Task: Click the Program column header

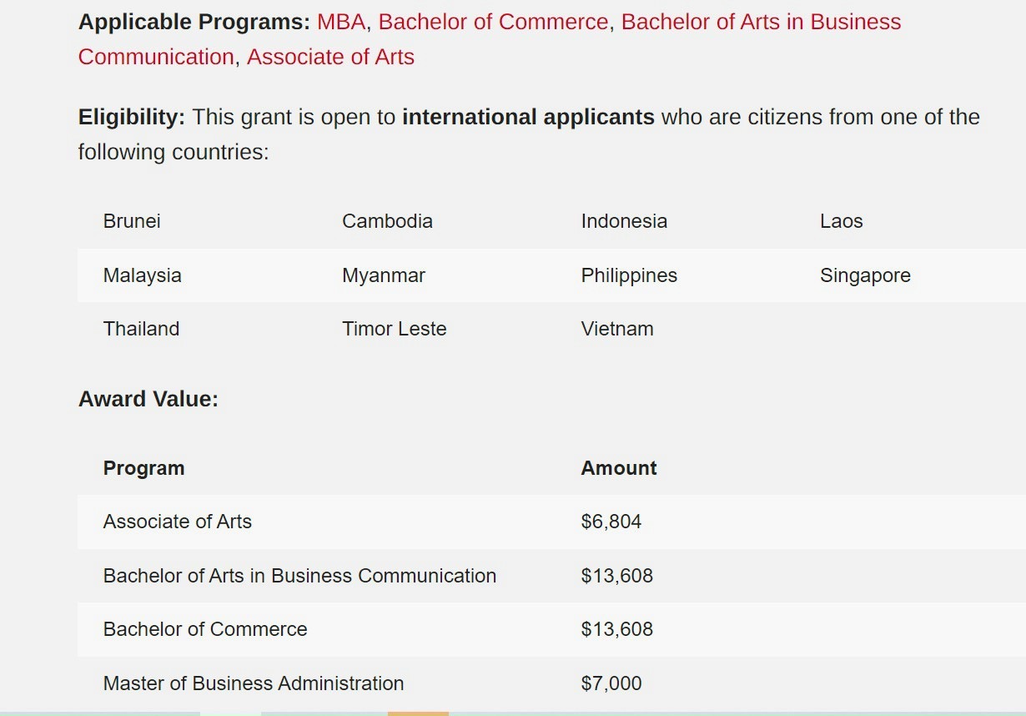Action: [143, 468]
